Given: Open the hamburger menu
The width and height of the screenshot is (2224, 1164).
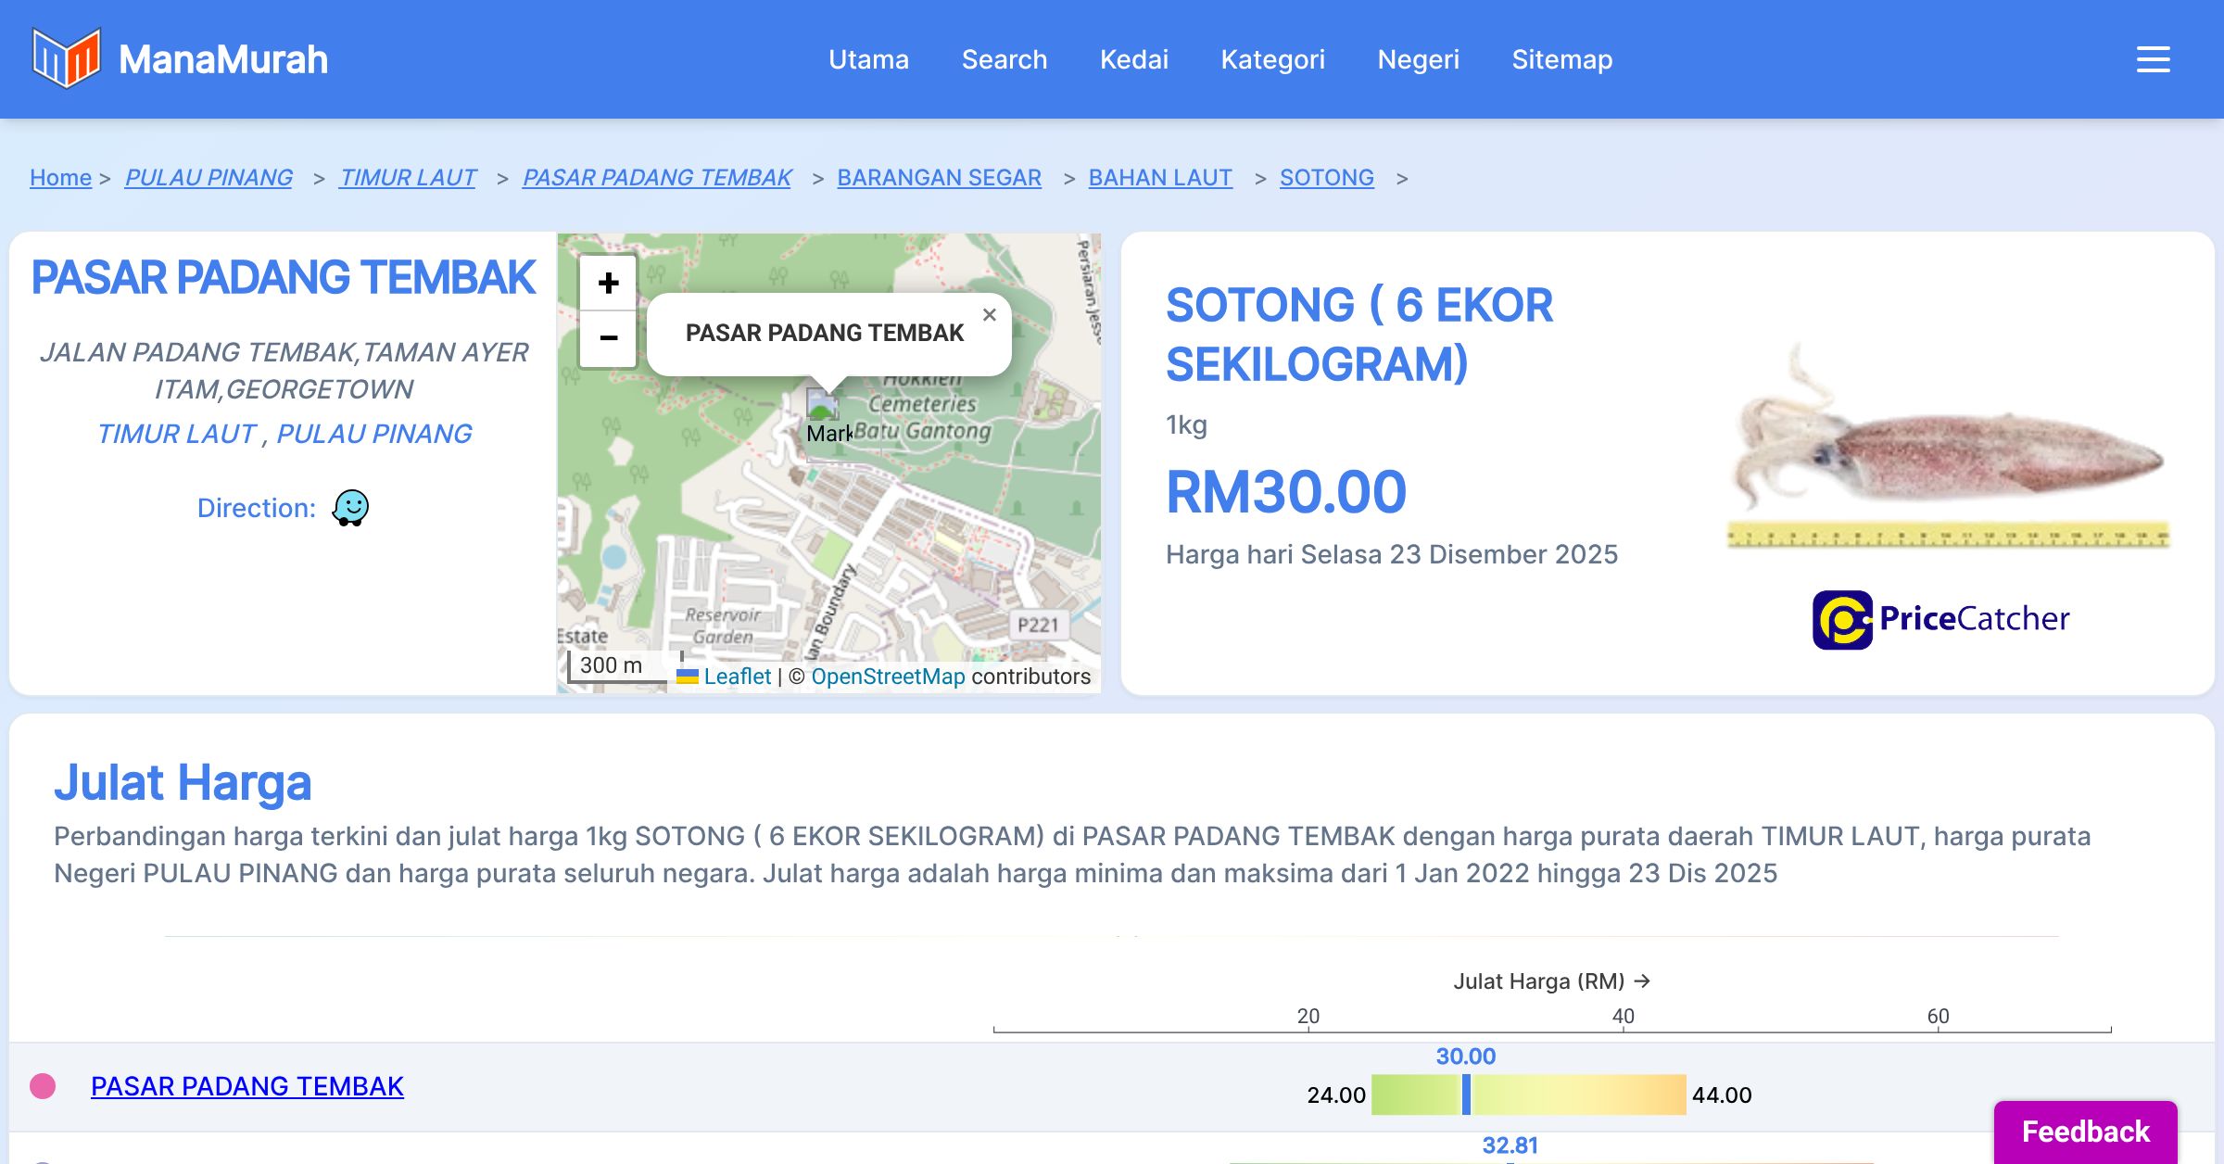Looking at the screenshot, I should coord(2153,59).
